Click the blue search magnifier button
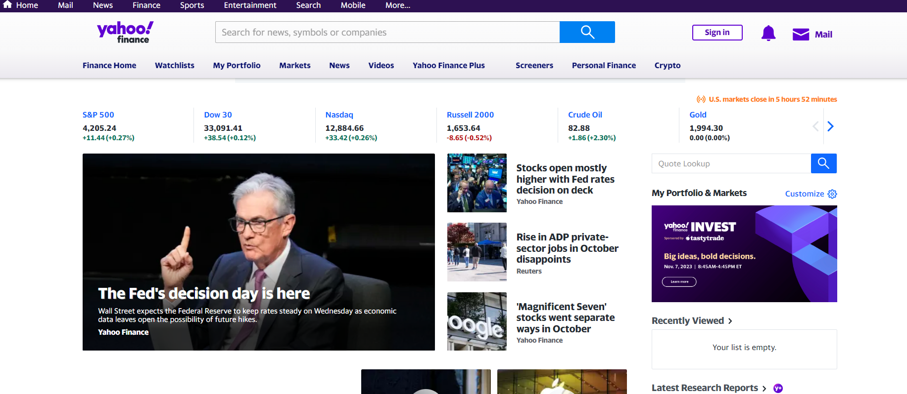This screenshot has width=907, height=394. coord(587,32)
